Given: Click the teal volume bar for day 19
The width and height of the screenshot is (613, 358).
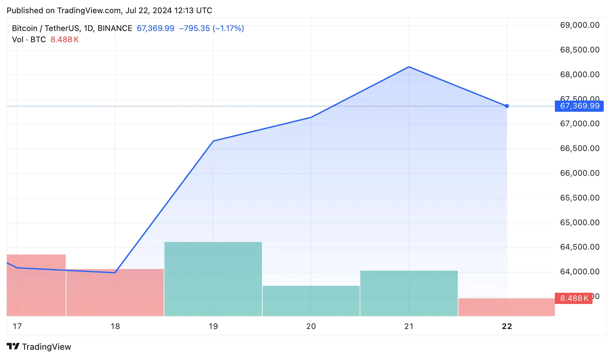Looking at the screenshot, I should (213, 279).
